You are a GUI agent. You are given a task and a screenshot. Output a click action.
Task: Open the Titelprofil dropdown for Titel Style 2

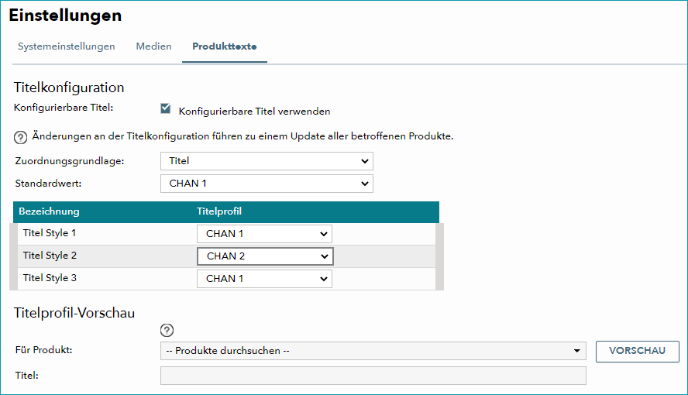265,256
